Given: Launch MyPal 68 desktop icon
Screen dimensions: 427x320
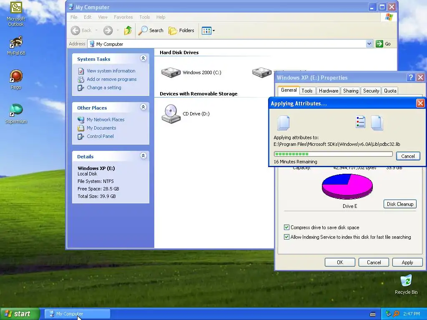Looking at the screenshot, I should pos(16,46).
